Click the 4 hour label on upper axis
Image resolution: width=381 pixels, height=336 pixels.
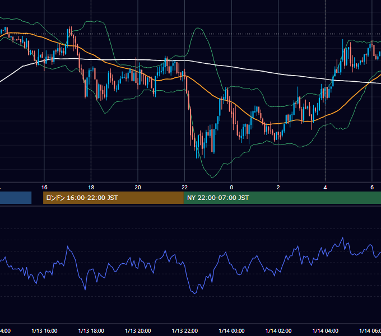[x=325, y=187]
